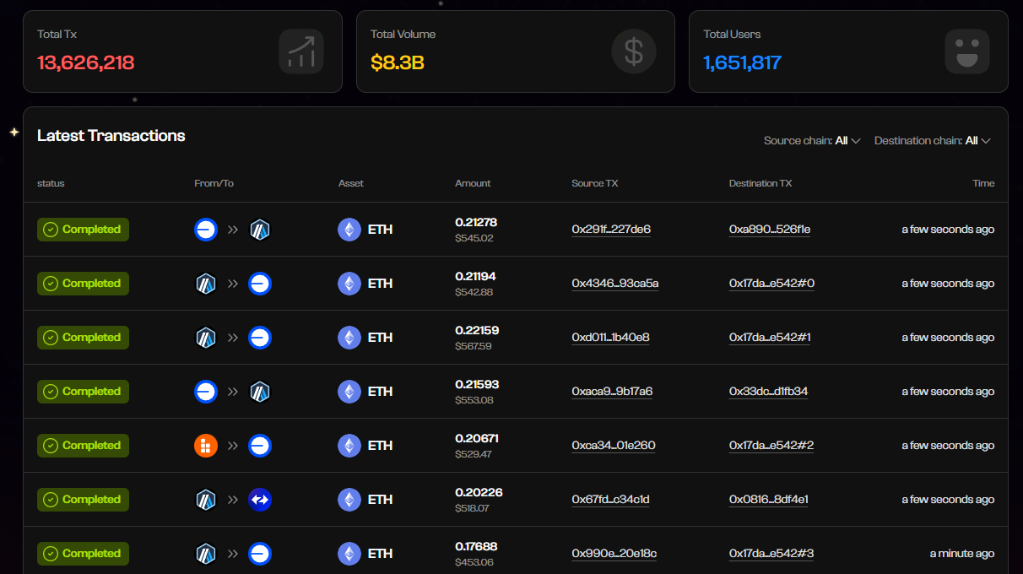Click ETH asset icon in 0.20226 row
This screenshot has width=1023, height=574.
(349, 500)
